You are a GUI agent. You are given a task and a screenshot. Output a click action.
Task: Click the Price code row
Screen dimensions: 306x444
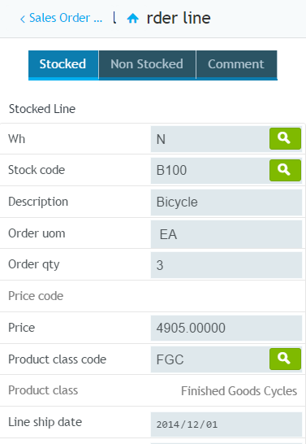[x=153, y=296]
